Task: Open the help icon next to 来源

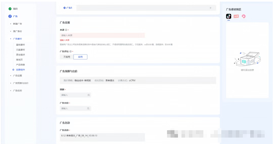Action: click(x=66, y=30)
